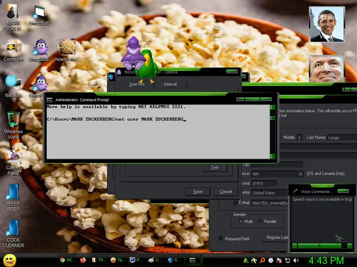Click the microphone icon in Voice Commands window
The image size is (357, 267).
(x=295, y=192)
